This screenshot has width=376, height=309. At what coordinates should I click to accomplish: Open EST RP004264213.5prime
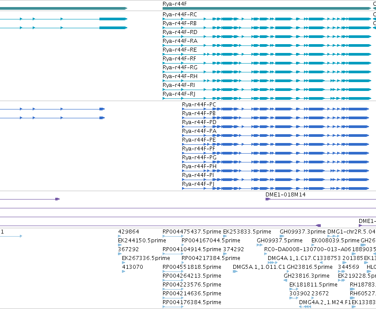pos(192,276)
